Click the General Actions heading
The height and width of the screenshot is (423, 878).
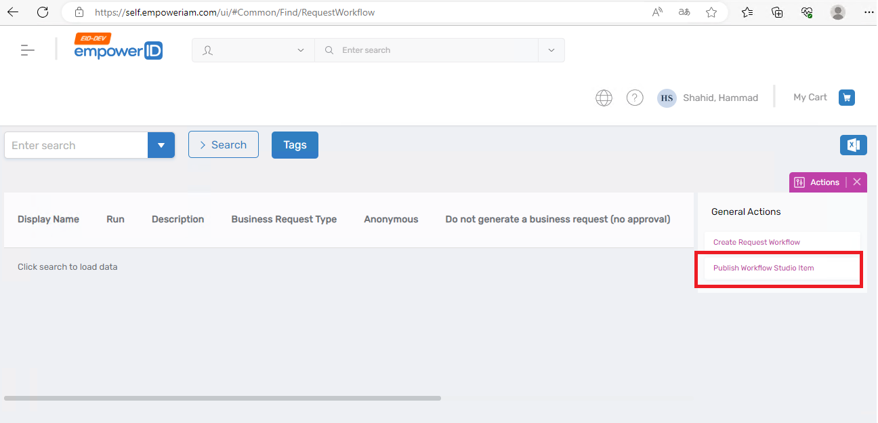click(746, 211)
